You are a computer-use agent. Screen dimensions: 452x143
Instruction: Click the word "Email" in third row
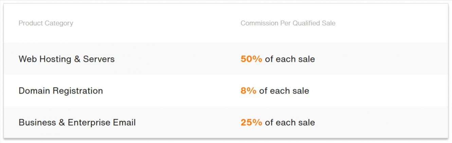coord(125,122)
